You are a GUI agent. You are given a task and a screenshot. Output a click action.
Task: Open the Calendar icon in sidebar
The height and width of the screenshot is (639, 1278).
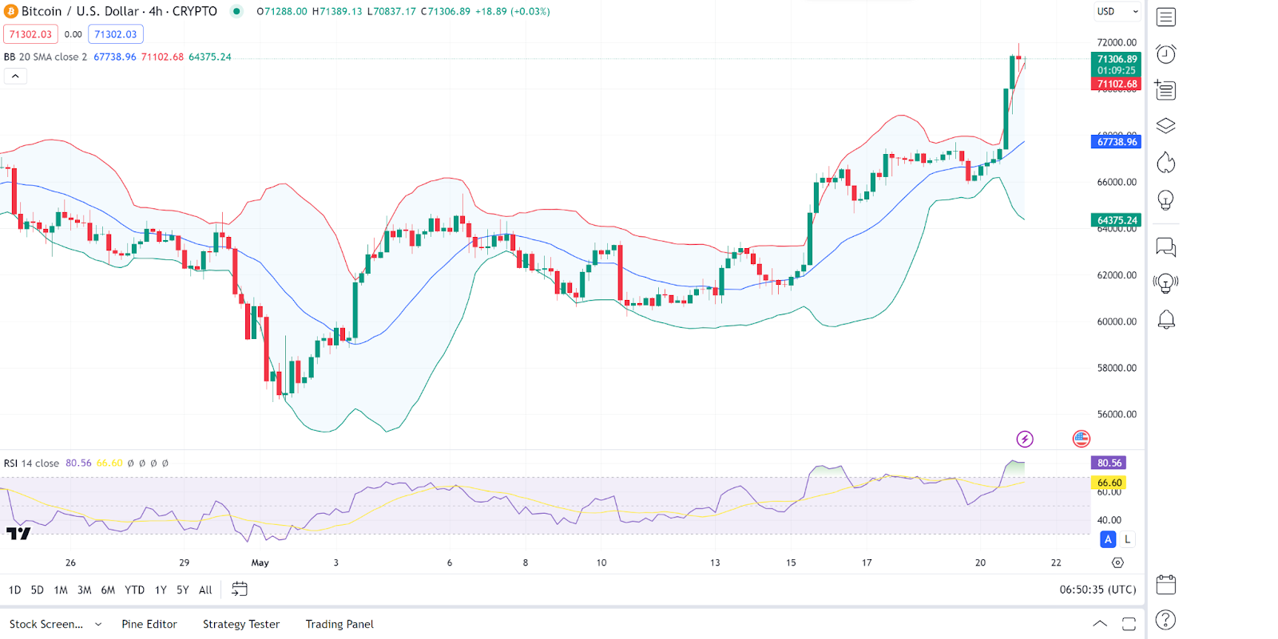pos(1165,584)
